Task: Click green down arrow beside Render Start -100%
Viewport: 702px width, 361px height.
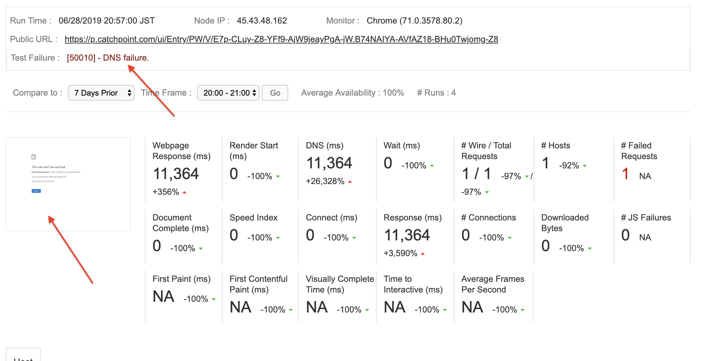Action: 278,177
